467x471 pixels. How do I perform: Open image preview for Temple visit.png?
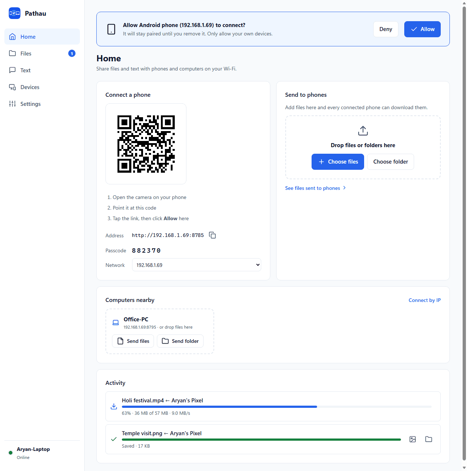click(413, 439)
